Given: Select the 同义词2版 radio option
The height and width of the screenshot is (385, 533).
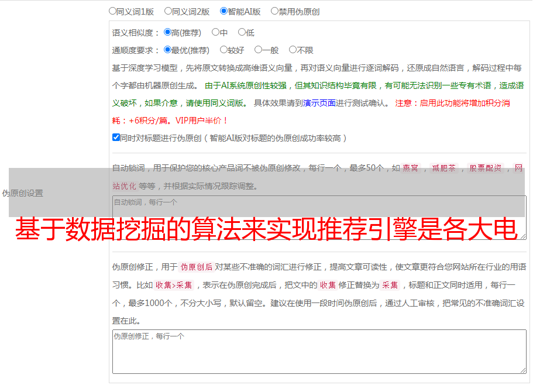Looking at the screenshot, I should tap(168, 11).
